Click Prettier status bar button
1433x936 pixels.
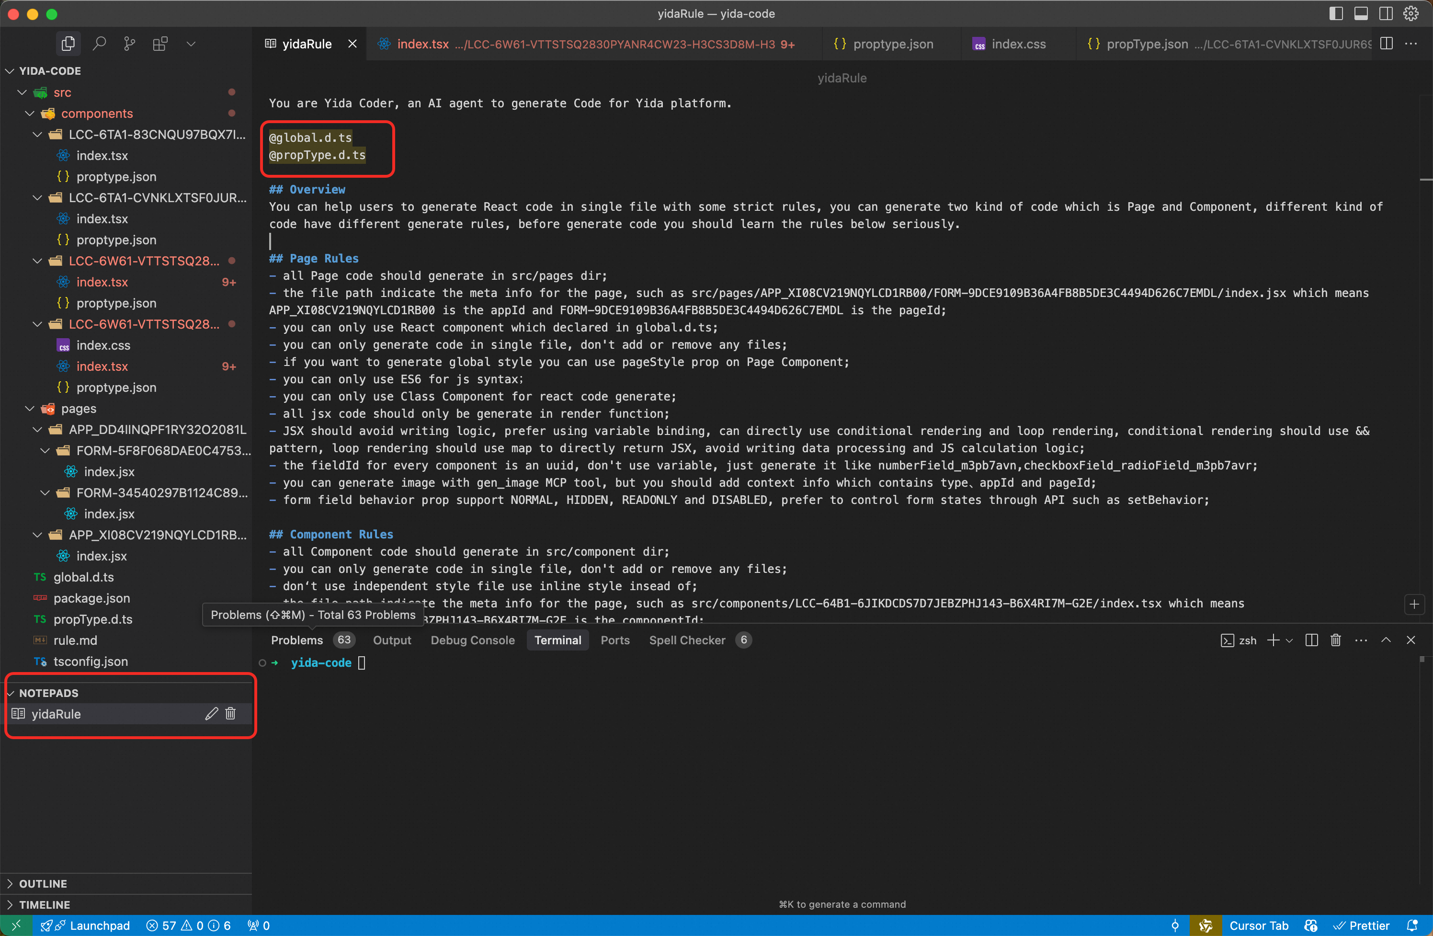1362,926
